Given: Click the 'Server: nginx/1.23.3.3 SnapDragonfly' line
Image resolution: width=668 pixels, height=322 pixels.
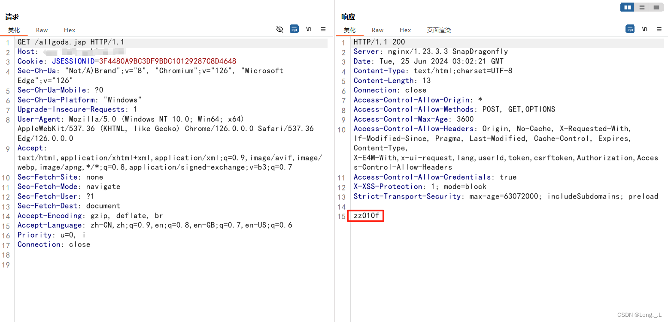Looking at the screenshot, I should pyautogui.click(x=431, y=51).
